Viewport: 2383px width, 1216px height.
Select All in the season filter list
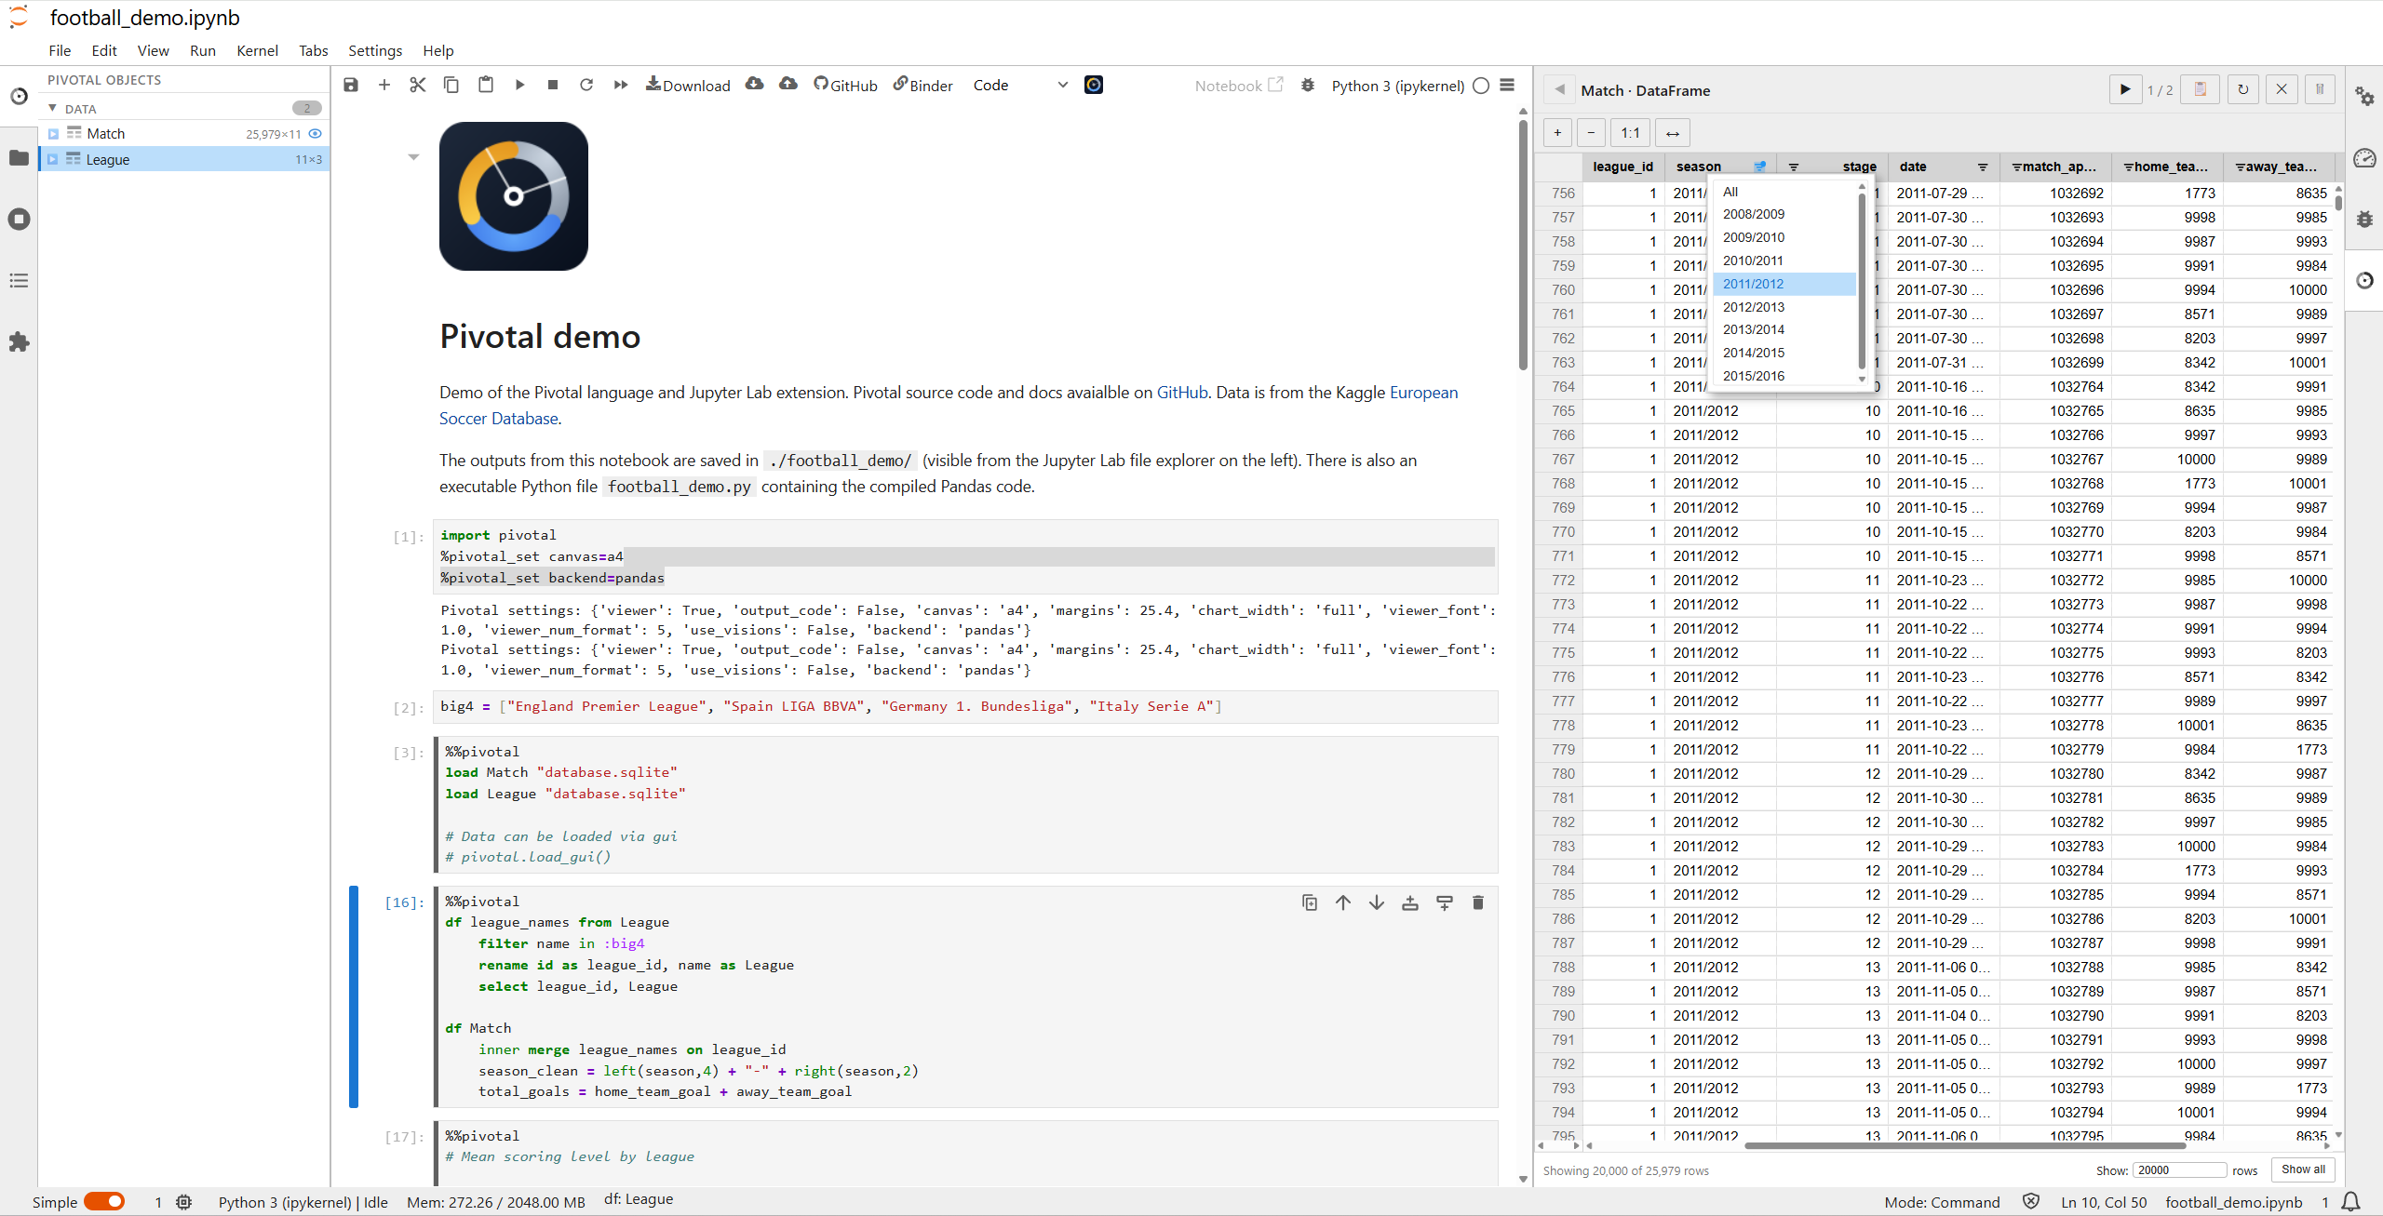point(1784,192)
